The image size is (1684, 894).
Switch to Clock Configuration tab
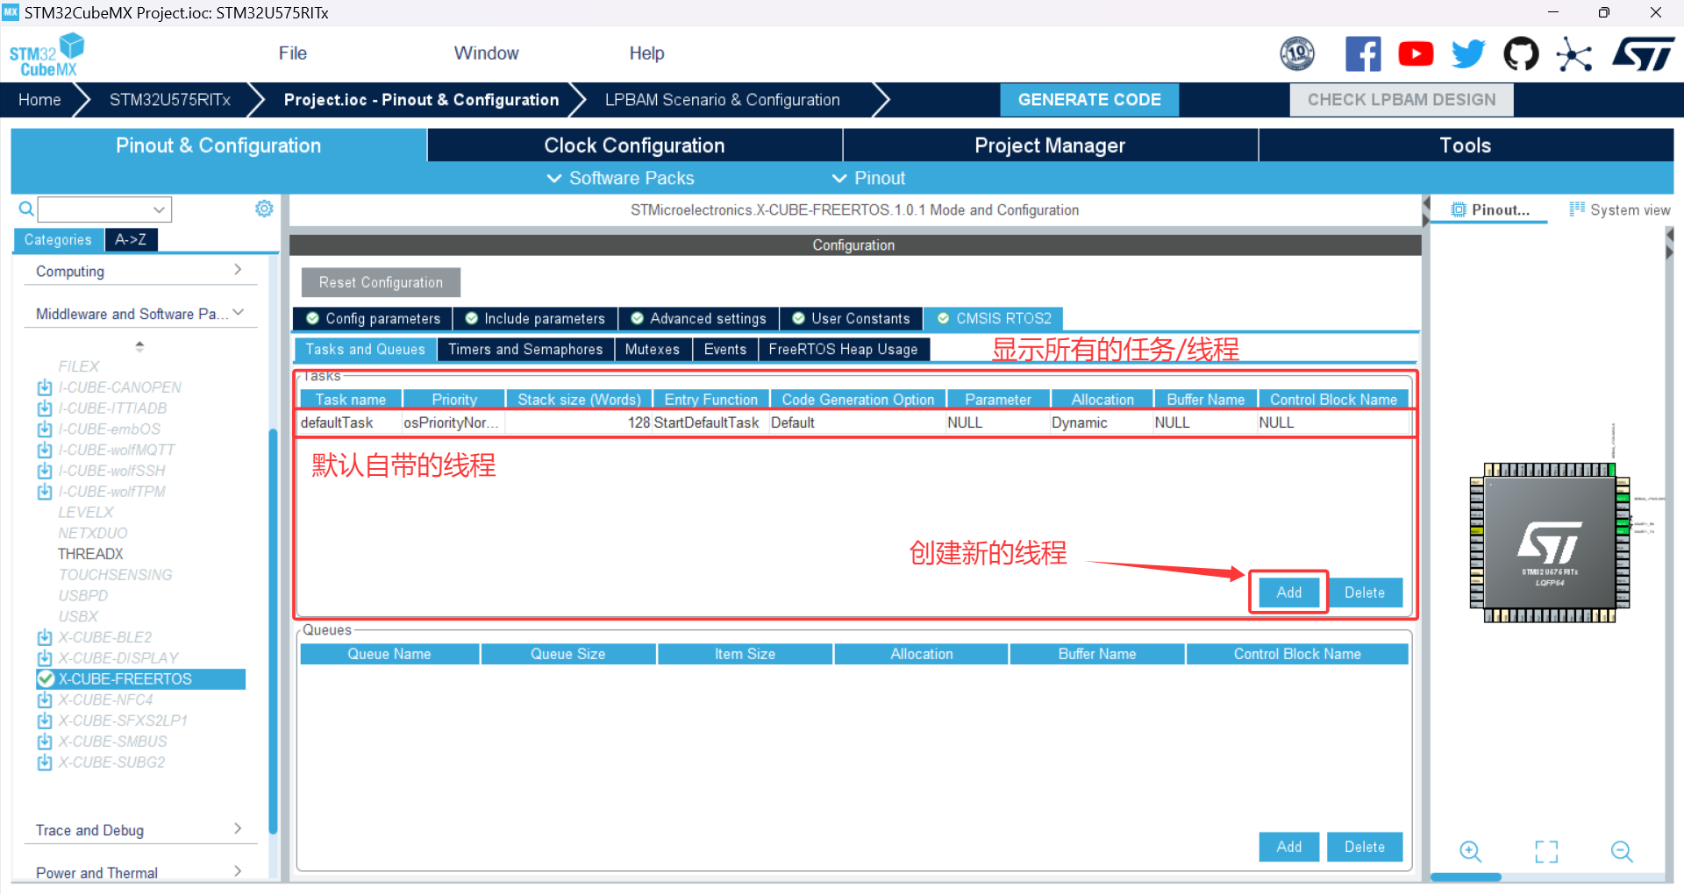[634, 145]
